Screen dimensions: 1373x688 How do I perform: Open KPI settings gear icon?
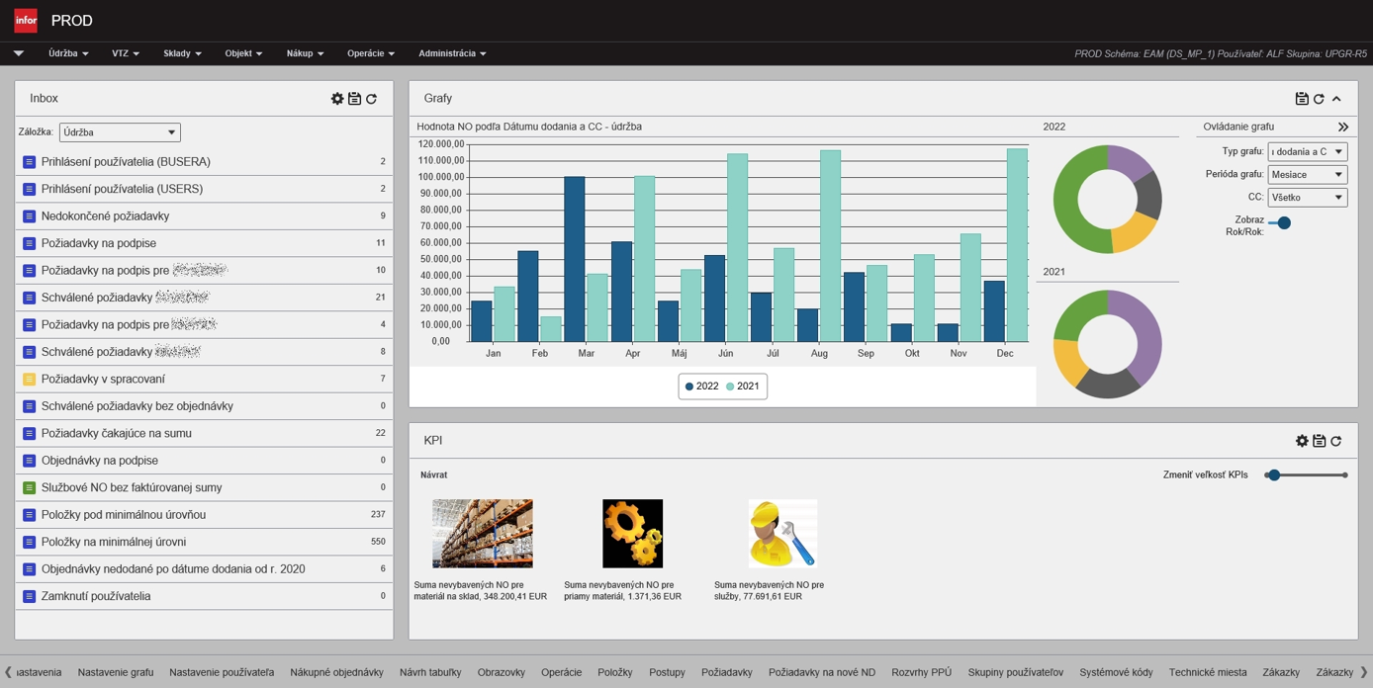click(x=1302, y=441)
